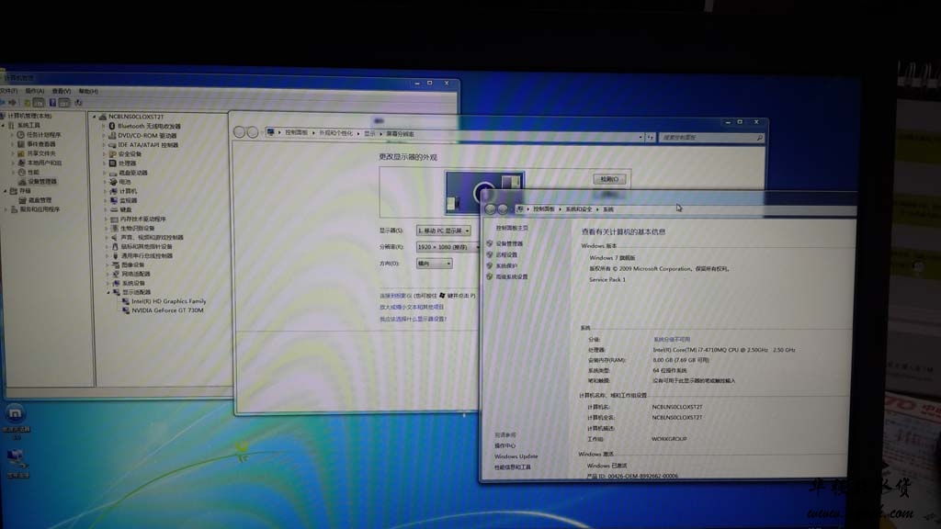Open the lower computer desktop icon
941x529 pixels.
(17, 459)
